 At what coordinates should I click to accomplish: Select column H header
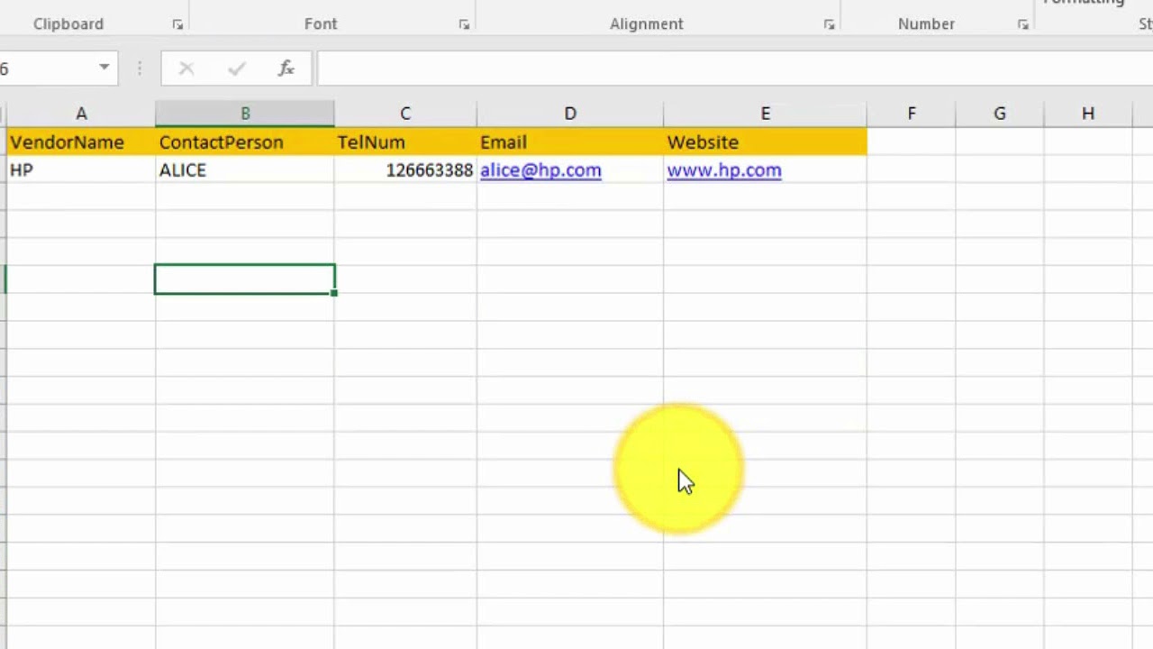point(1088,114)
